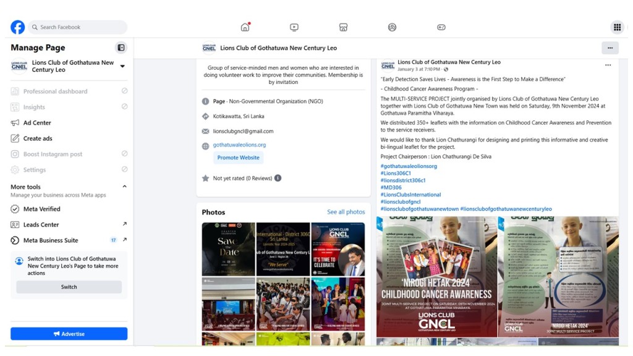Collapse the More tools section chevron
The image size is (633, 356).
click(124, 187)
